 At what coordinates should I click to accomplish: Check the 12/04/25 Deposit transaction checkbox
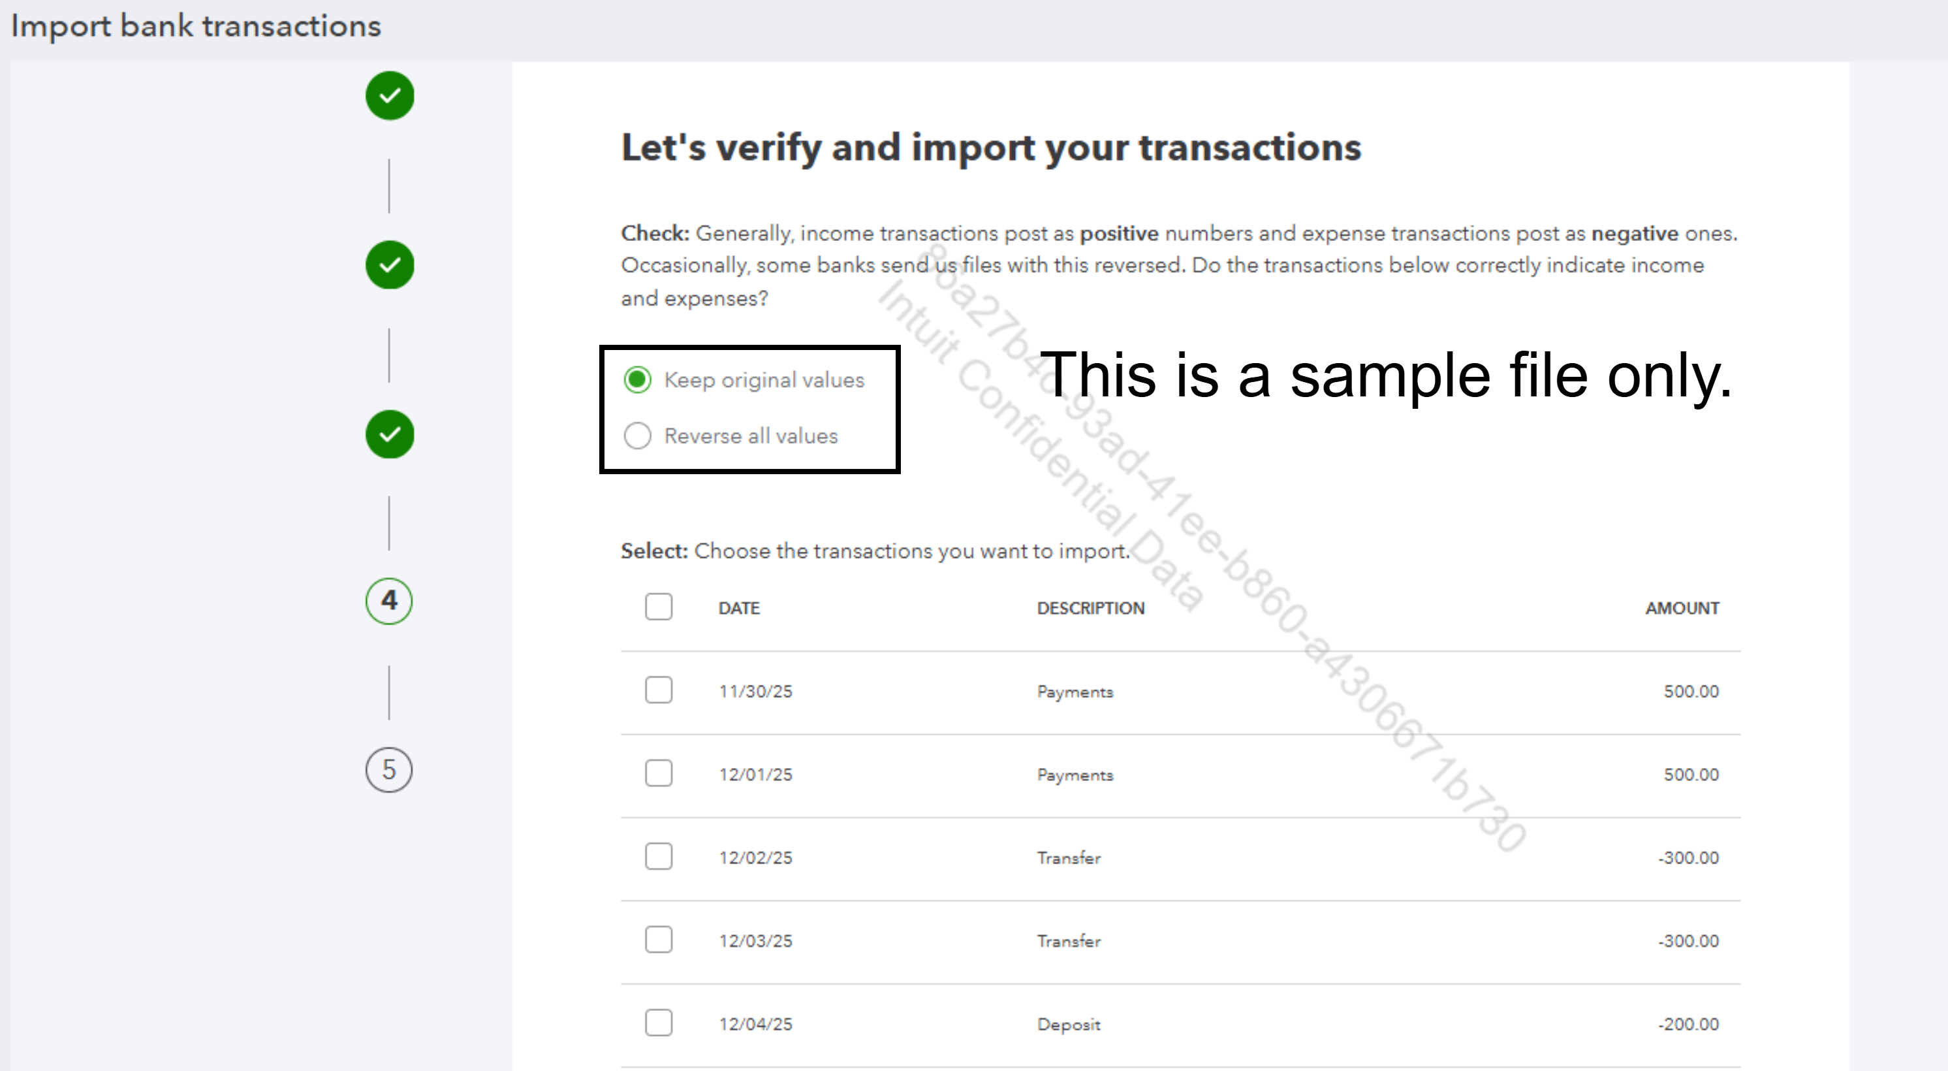pos(659,1023)
